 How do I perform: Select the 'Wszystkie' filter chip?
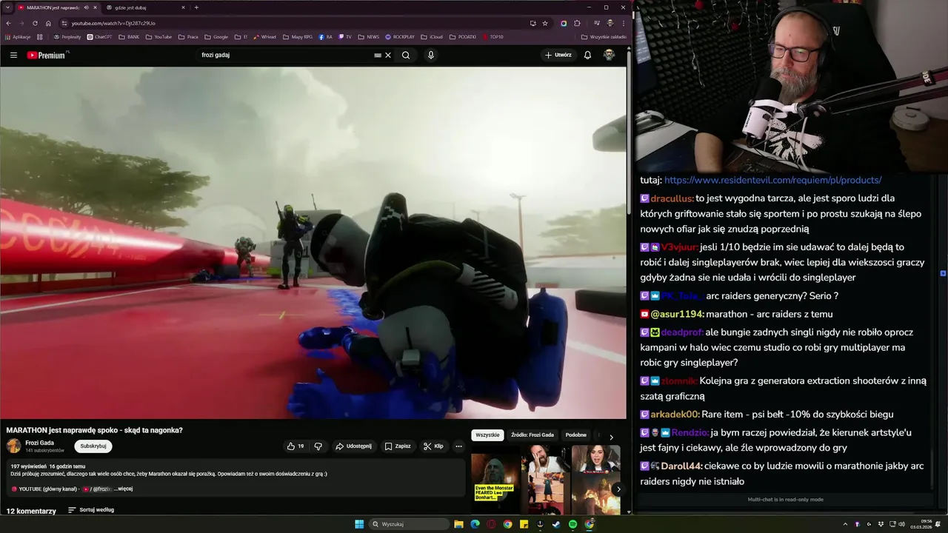tap(487, 435)
